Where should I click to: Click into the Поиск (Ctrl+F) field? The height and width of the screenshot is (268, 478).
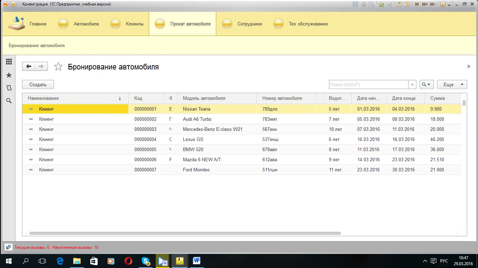pyautogui.click(x=368, y=84)
